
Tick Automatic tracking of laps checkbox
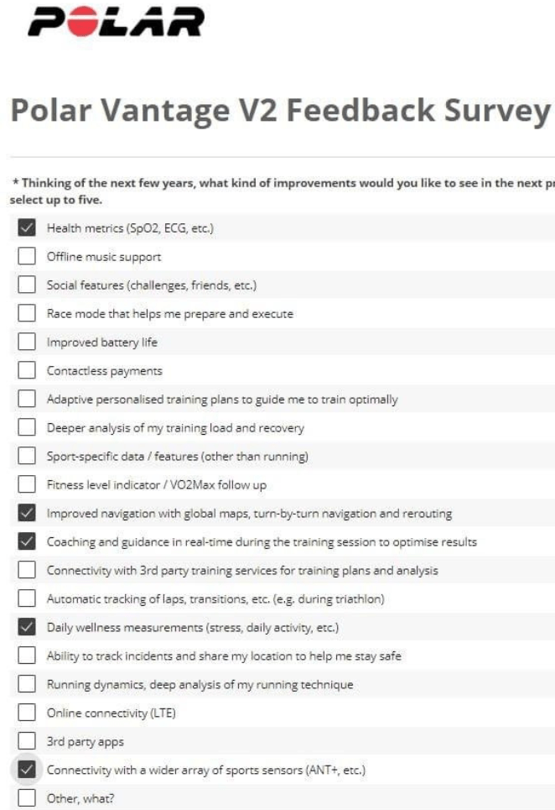pos(27,599)
